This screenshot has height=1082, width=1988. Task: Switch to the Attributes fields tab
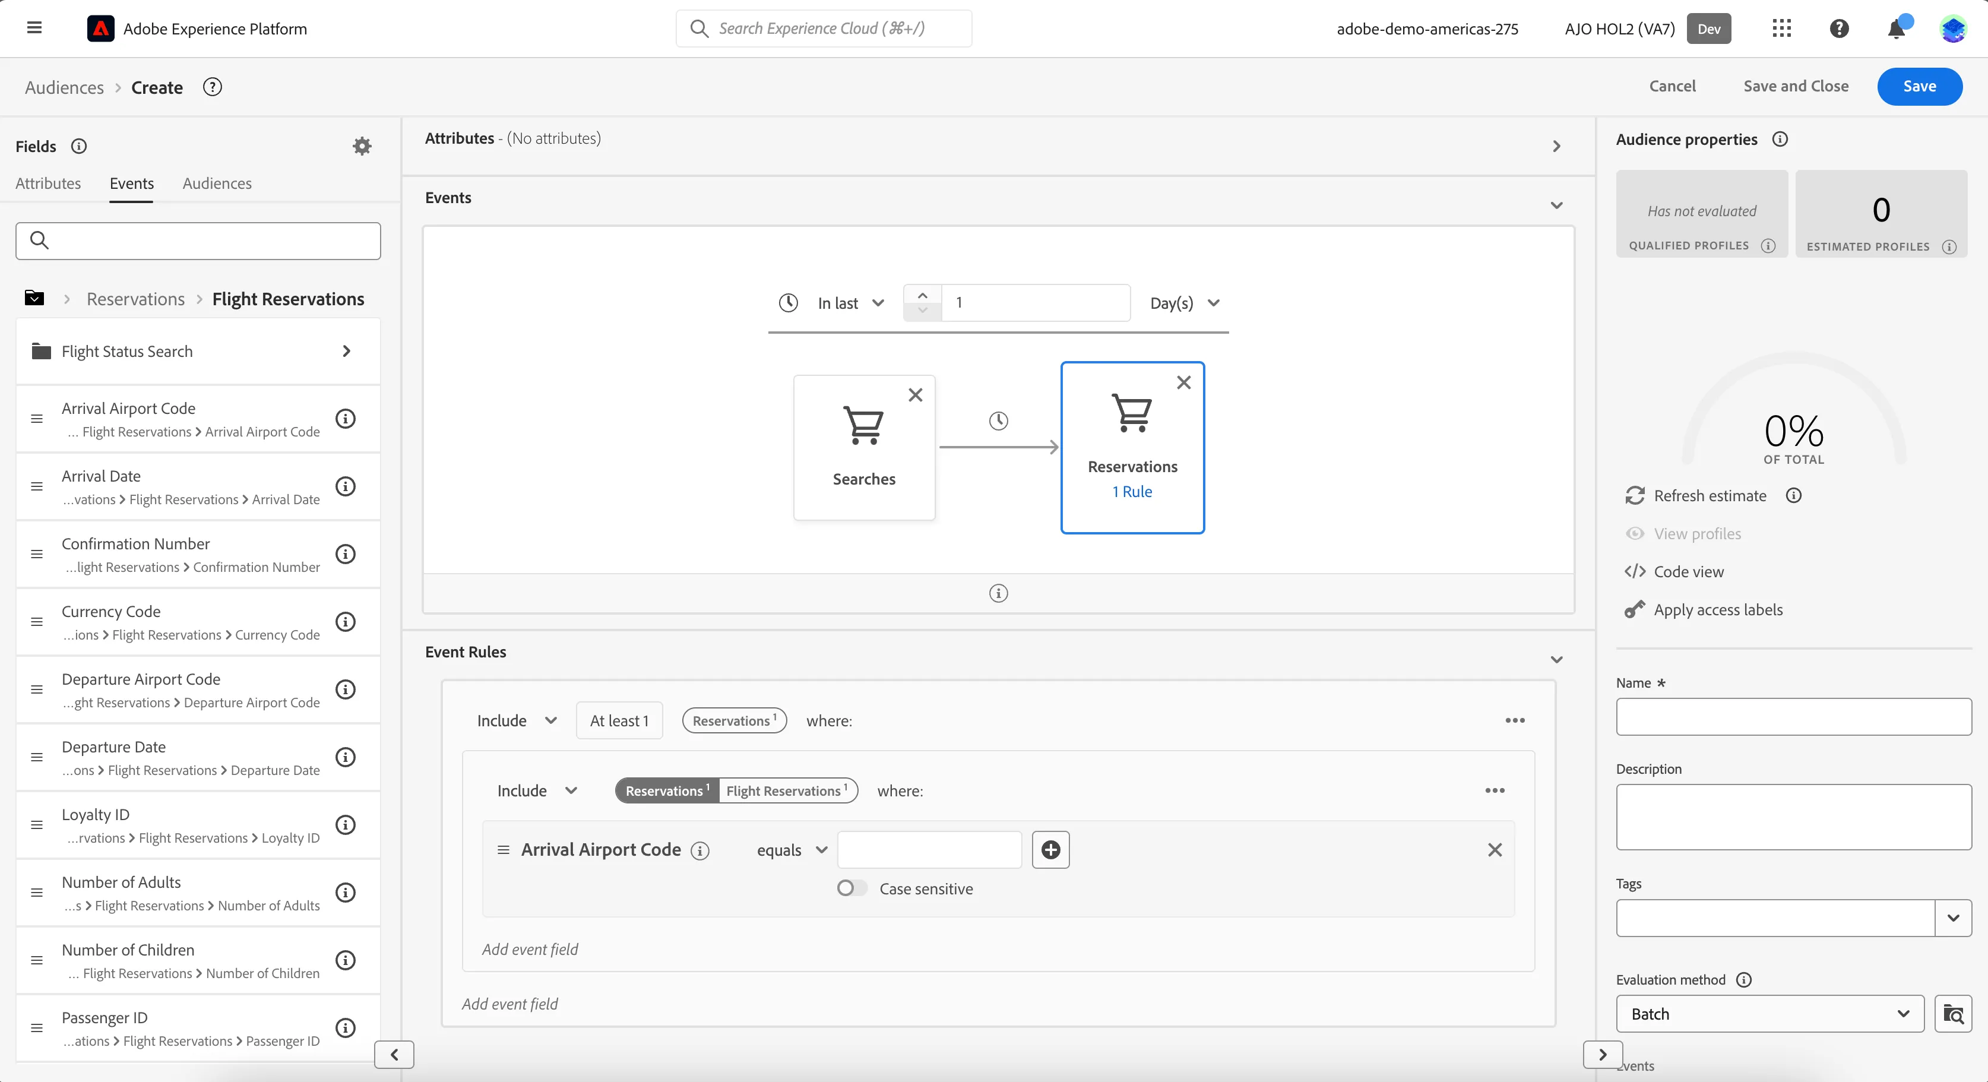[x=48, y=184]
